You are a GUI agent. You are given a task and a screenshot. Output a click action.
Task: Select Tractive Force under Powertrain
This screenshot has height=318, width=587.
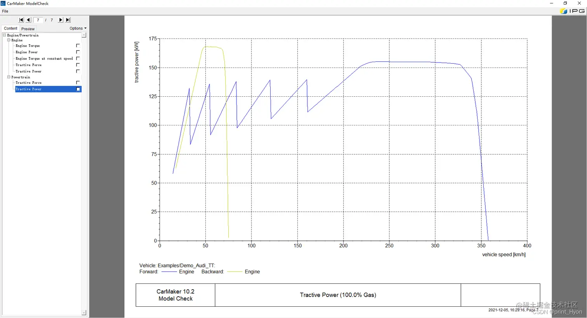click(28, 83)
